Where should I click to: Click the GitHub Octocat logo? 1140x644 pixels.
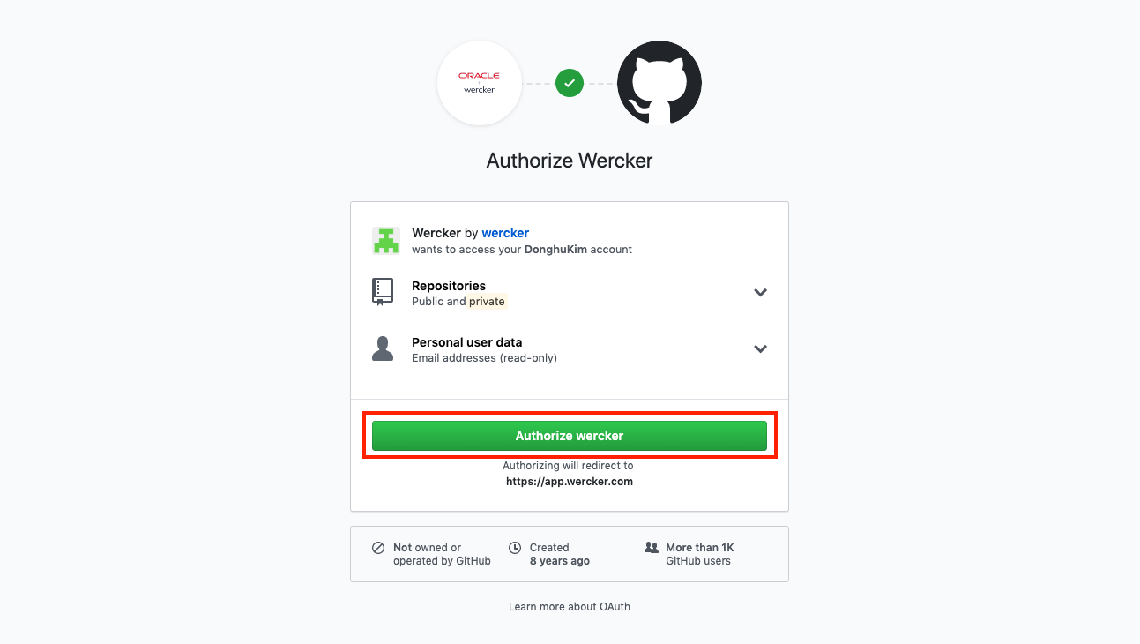click(x=659, y=83)
